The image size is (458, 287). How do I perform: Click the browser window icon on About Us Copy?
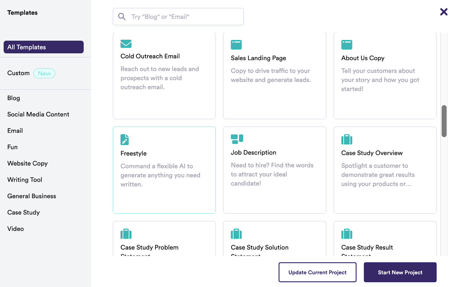pyautogui.click(x=347, y=45)
